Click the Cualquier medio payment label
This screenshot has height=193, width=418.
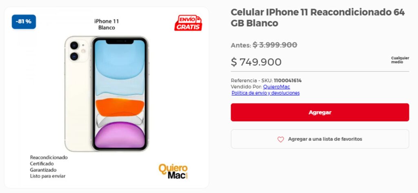click(400, 60)
